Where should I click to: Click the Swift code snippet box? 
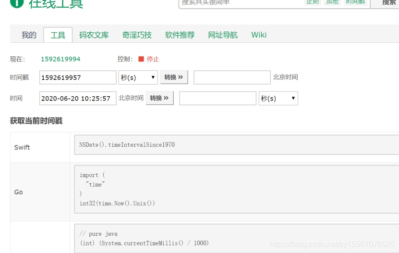(x=237, y=145)
